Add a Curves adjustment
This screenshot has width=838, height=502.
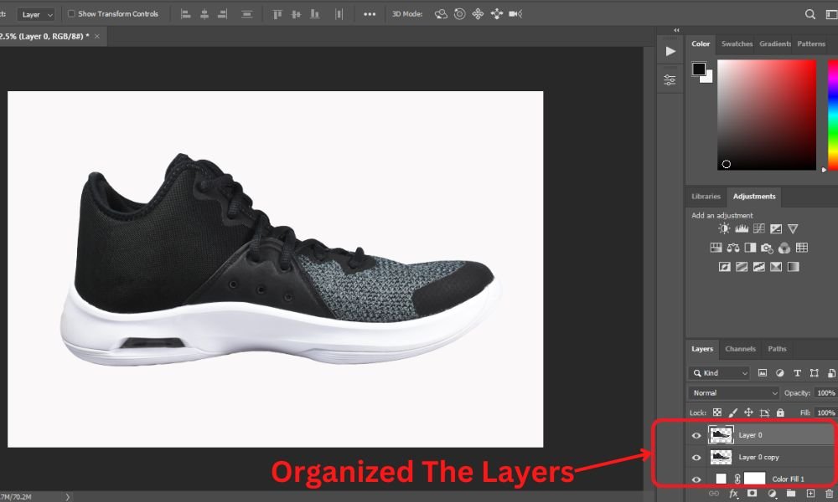tap(759, 229)
